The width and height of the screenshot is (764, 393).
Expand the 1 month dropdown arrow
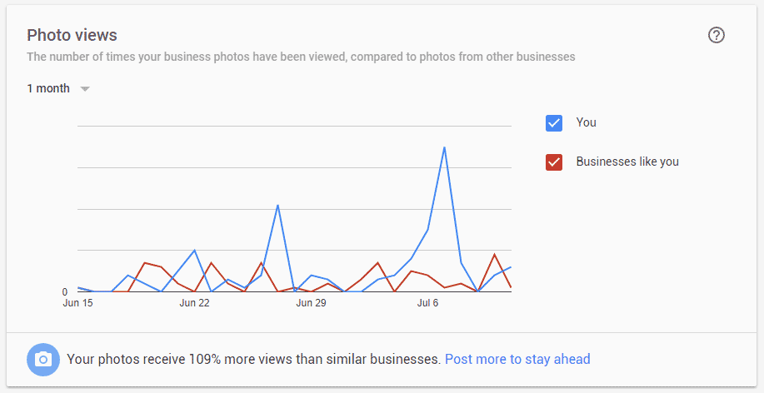[x=85, y=89]
